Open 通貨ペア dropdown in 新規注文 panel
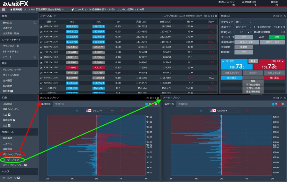287x182 pixels. click(243, 27)
